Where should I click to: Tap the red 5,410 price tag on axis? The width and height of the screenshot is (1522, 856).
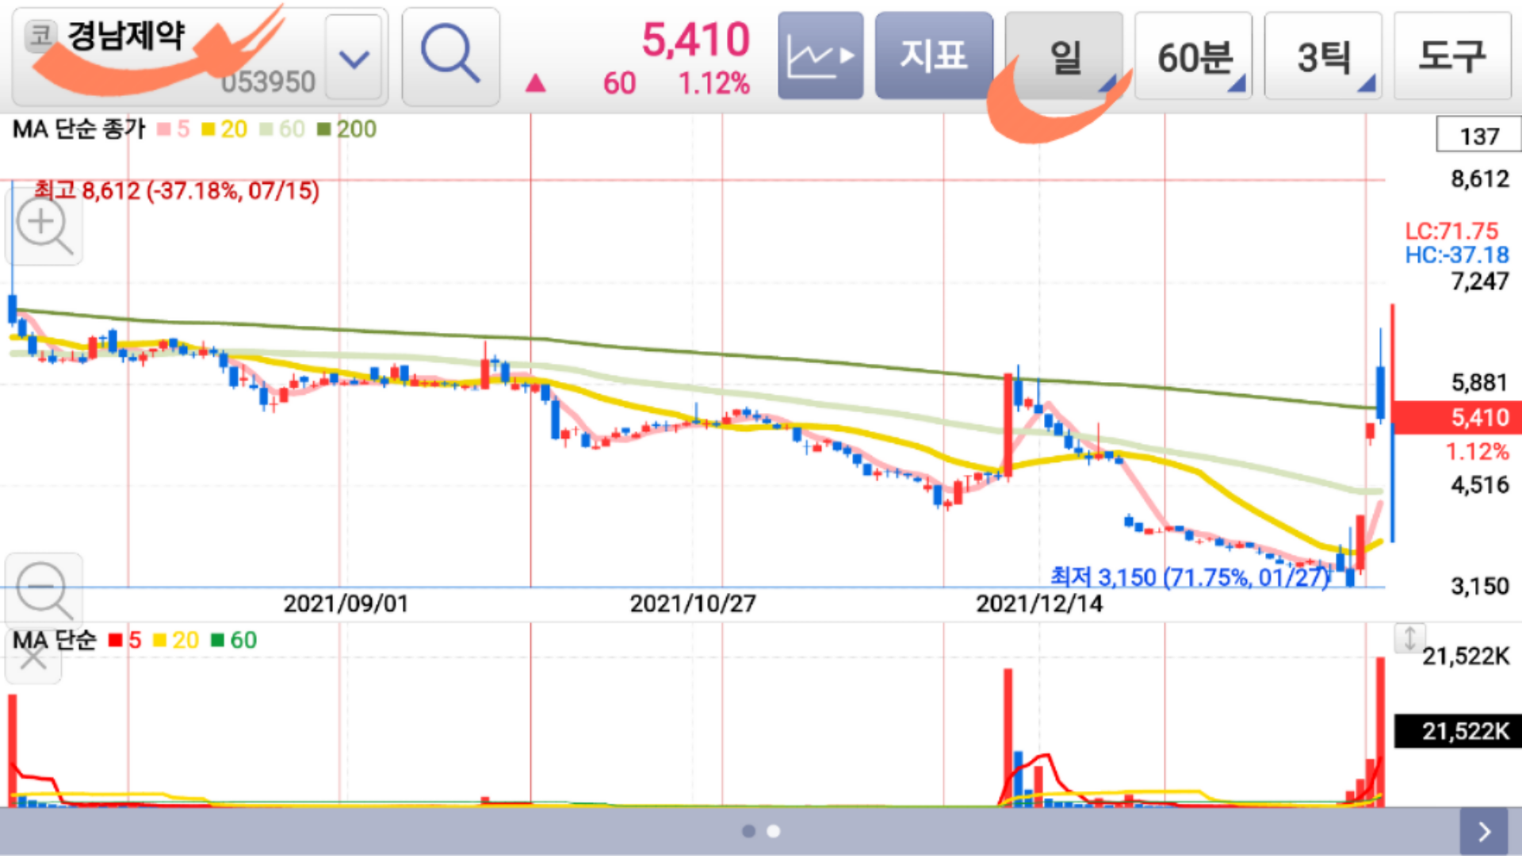1457,418
